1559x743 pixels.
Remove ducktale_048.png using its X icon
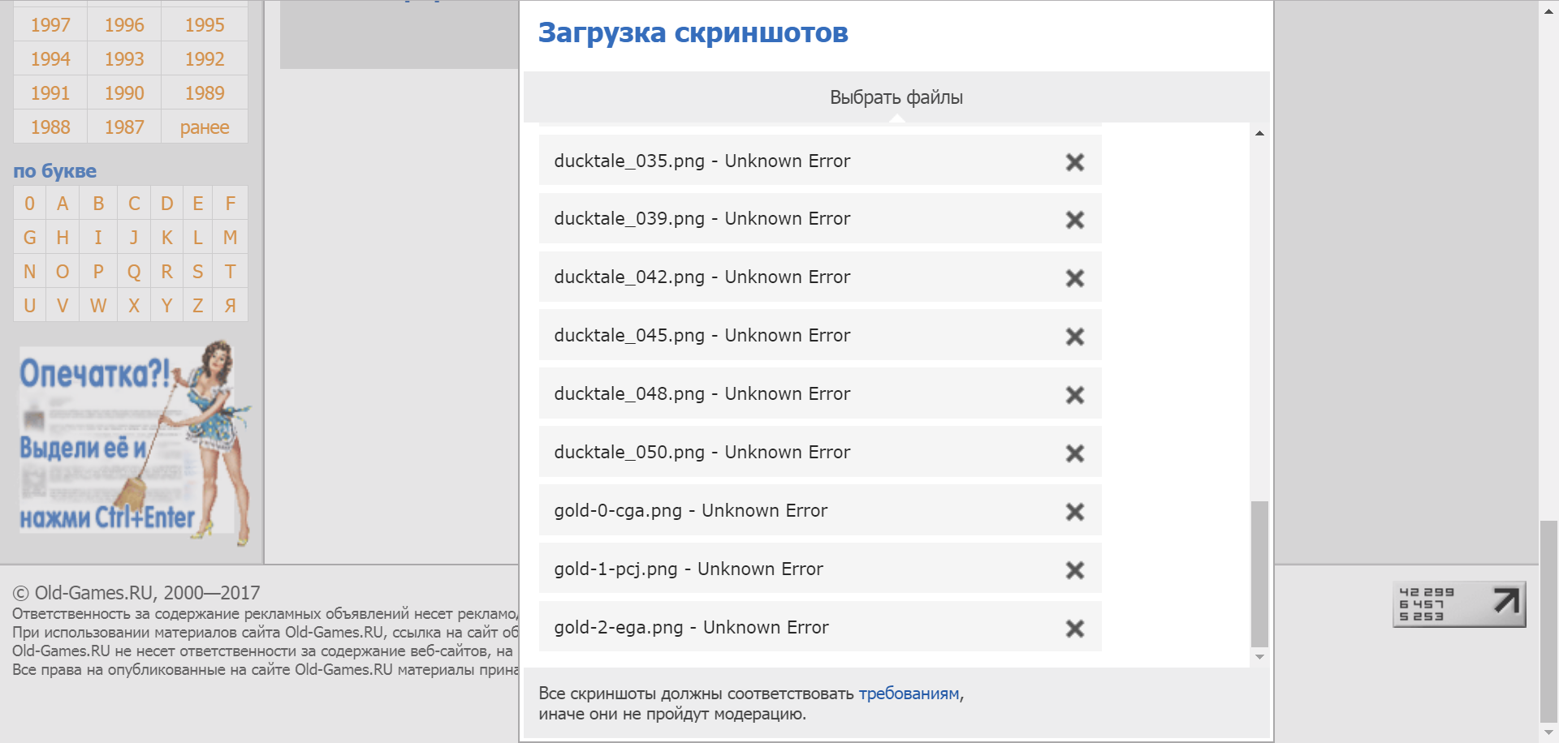coord(1074,395)
